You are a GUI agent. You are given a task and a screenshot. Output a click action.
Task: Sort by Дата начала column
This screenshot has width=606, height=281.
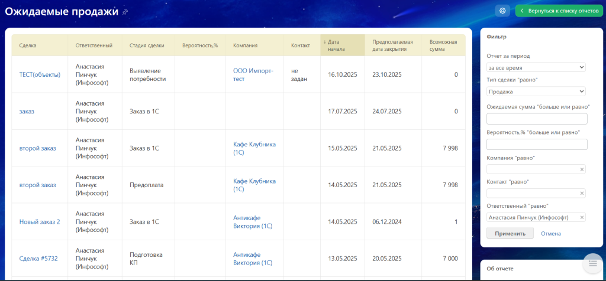(336, 45)
